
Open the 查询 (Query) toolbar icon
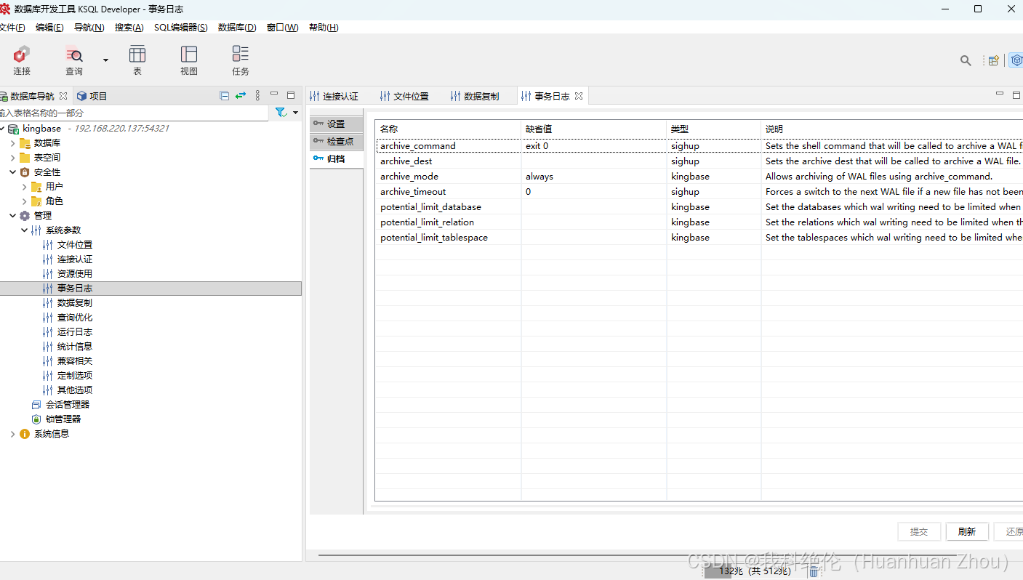click(74, 60)
